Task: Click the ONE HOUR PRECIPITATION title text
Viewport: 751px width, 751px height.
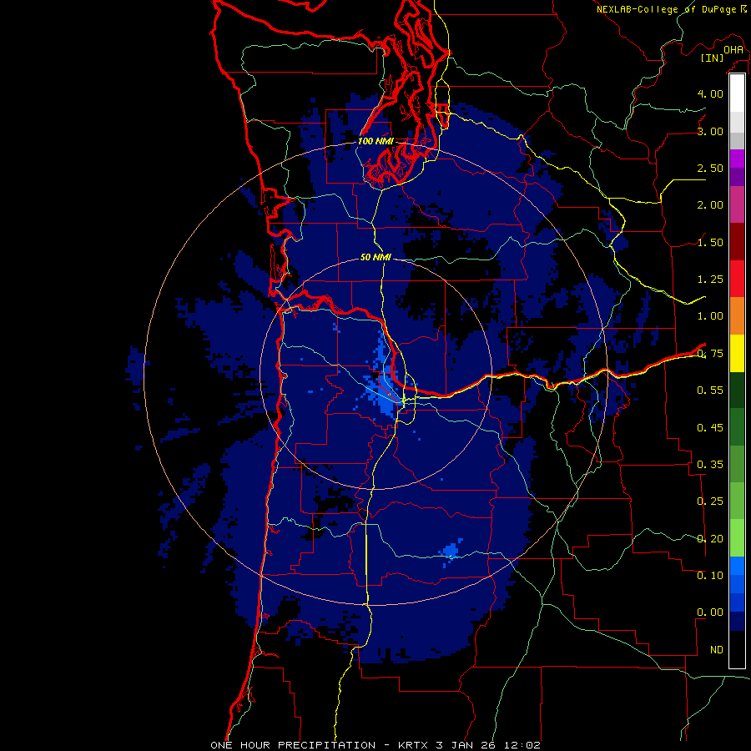Action: (293, 745)
